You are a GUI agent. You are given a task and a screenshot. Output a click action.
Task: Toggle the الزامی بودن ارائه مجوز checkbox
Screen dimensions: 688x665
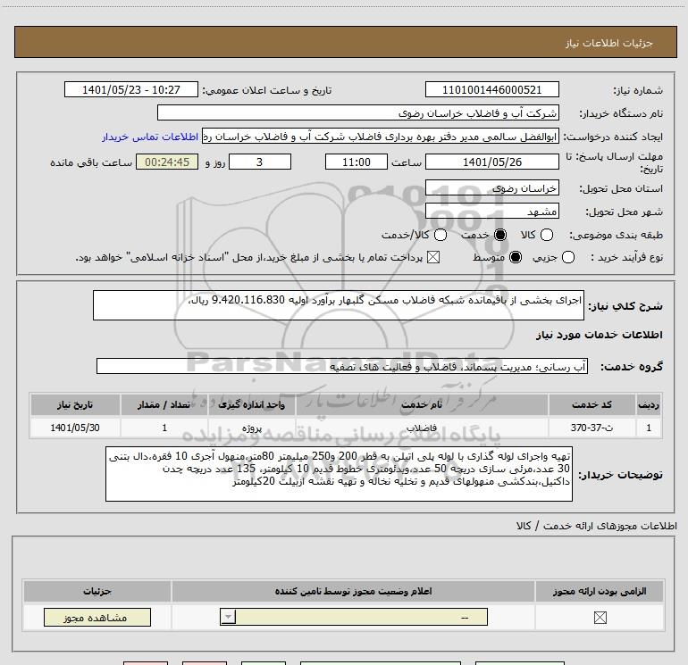click(x=600, y=618)
